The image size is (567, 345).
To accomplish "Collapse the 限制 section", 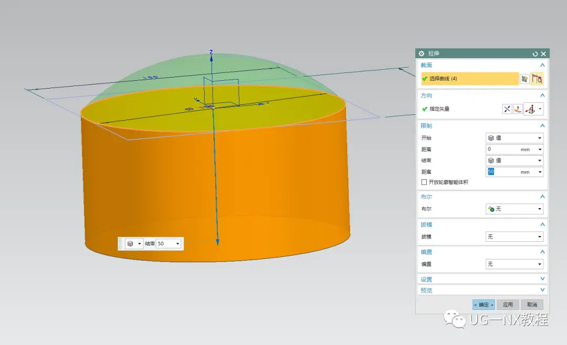I will coord(542,126).
